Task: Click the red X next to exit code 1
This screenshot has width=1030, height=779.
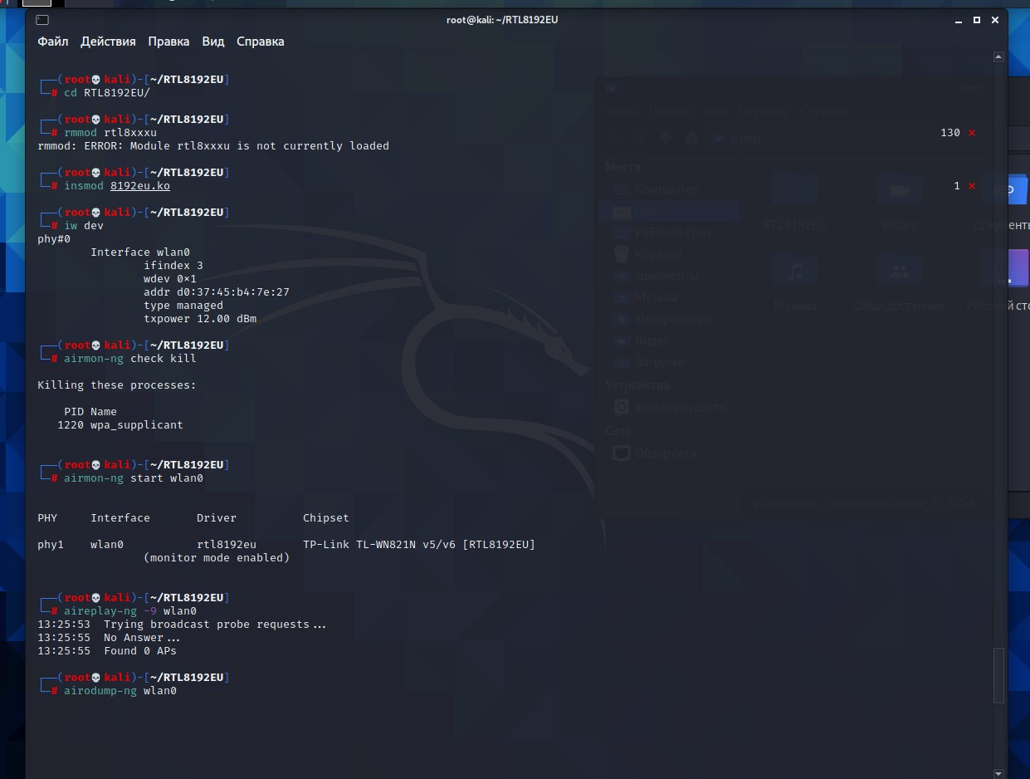Action: [x=972, y=186]
